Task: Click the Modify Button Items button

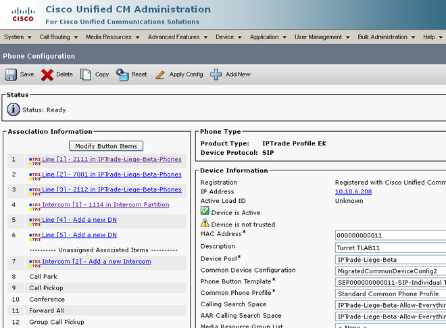Action: 106,146
